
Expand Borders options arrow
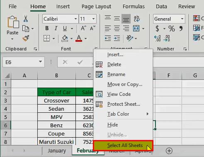pos(53,38)
